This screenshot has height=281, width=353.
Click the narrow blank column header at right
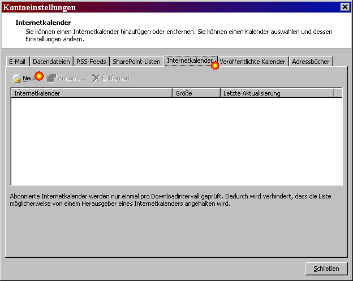pos(338,93)
